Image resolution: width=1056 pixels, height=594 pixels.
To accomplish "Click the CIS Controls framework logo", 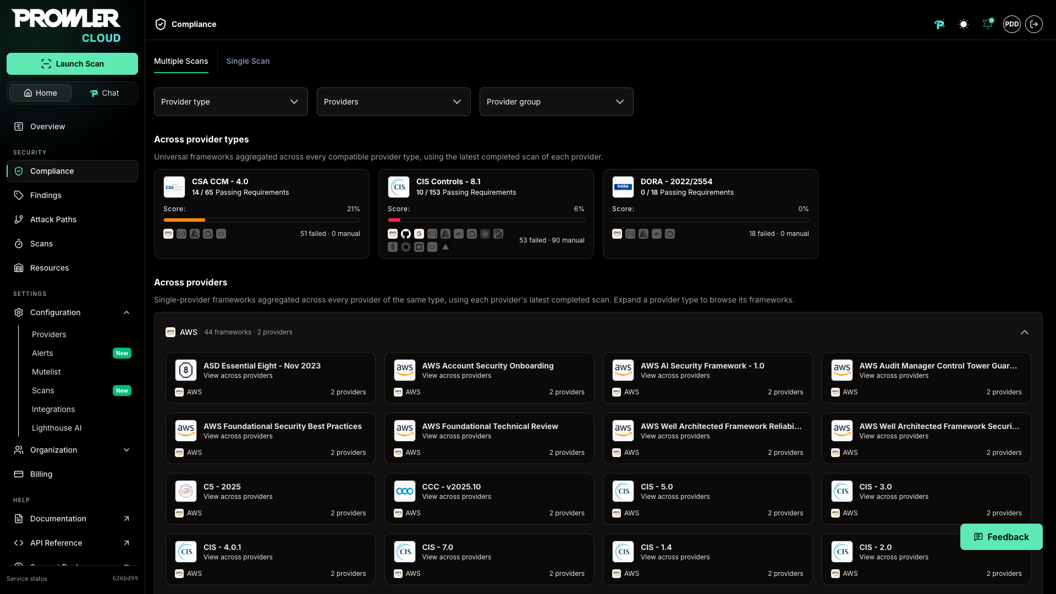I will pos(399,187).
